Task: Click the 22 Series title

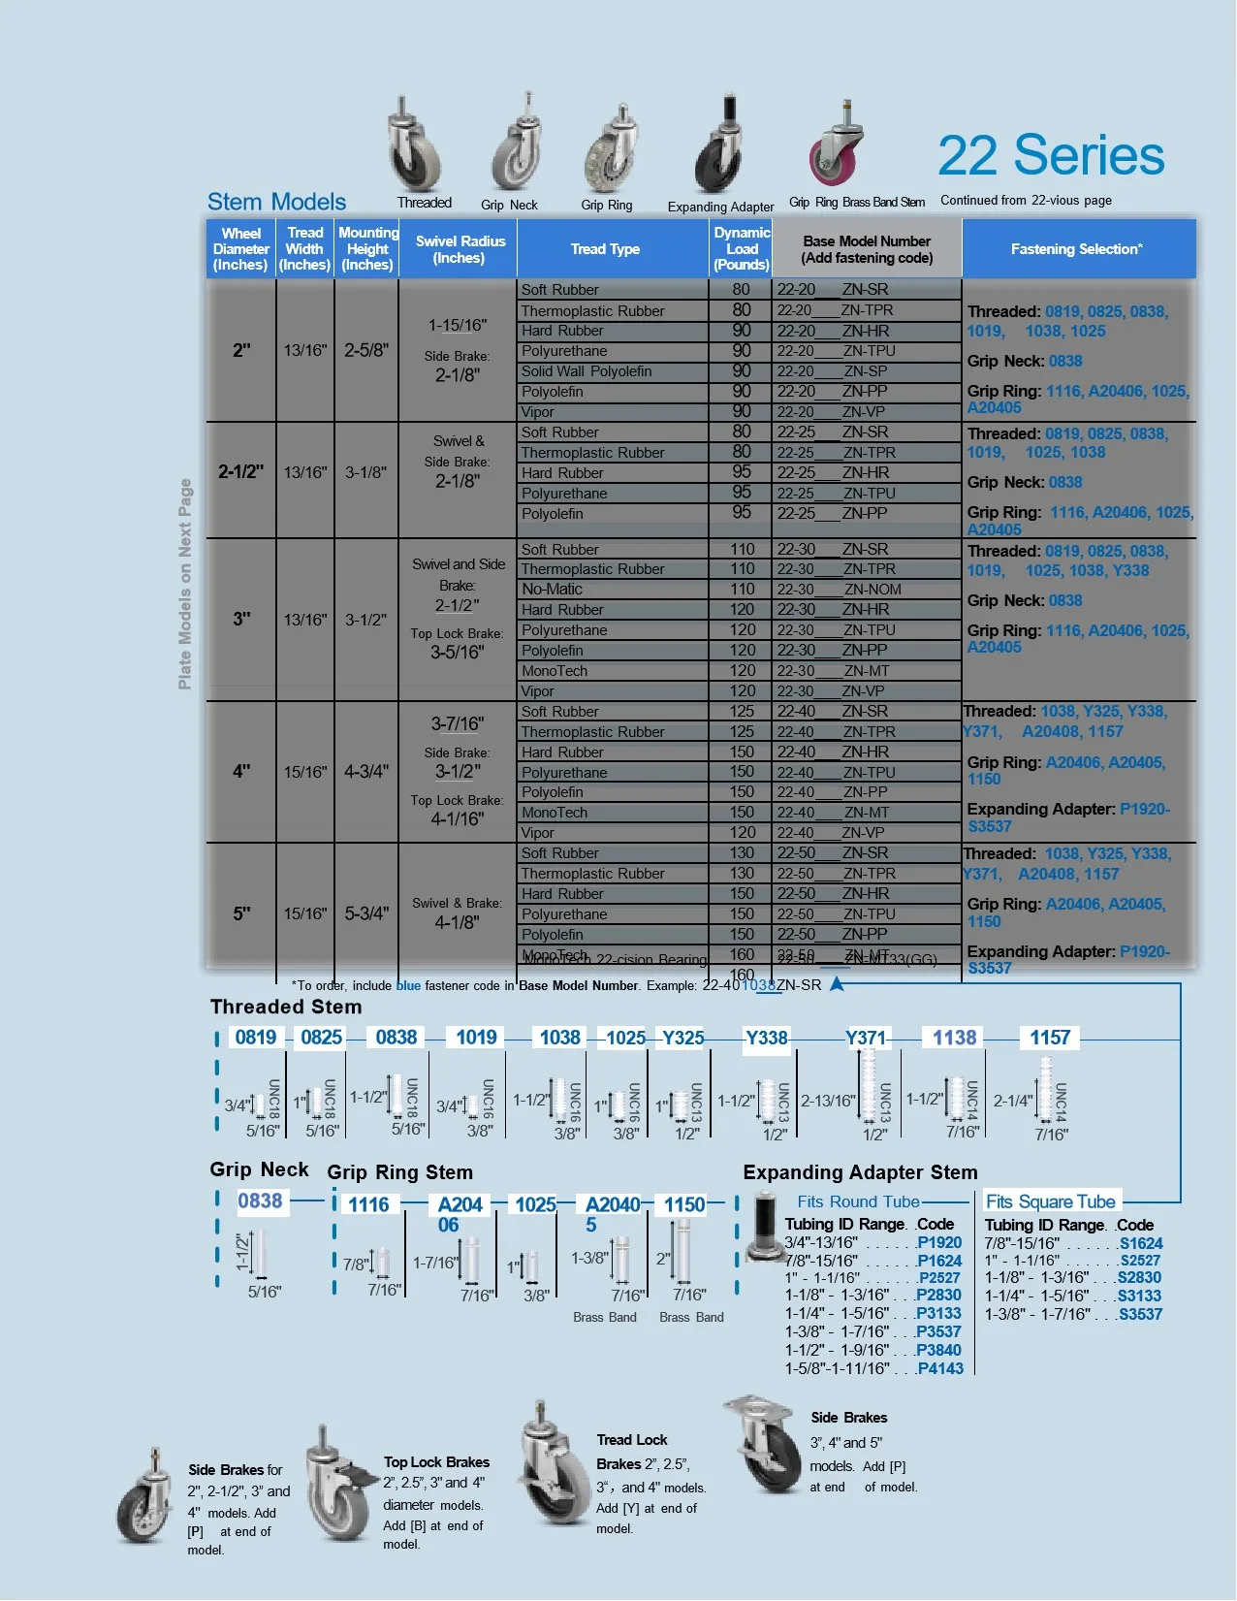Action: tap(1051, 156)
